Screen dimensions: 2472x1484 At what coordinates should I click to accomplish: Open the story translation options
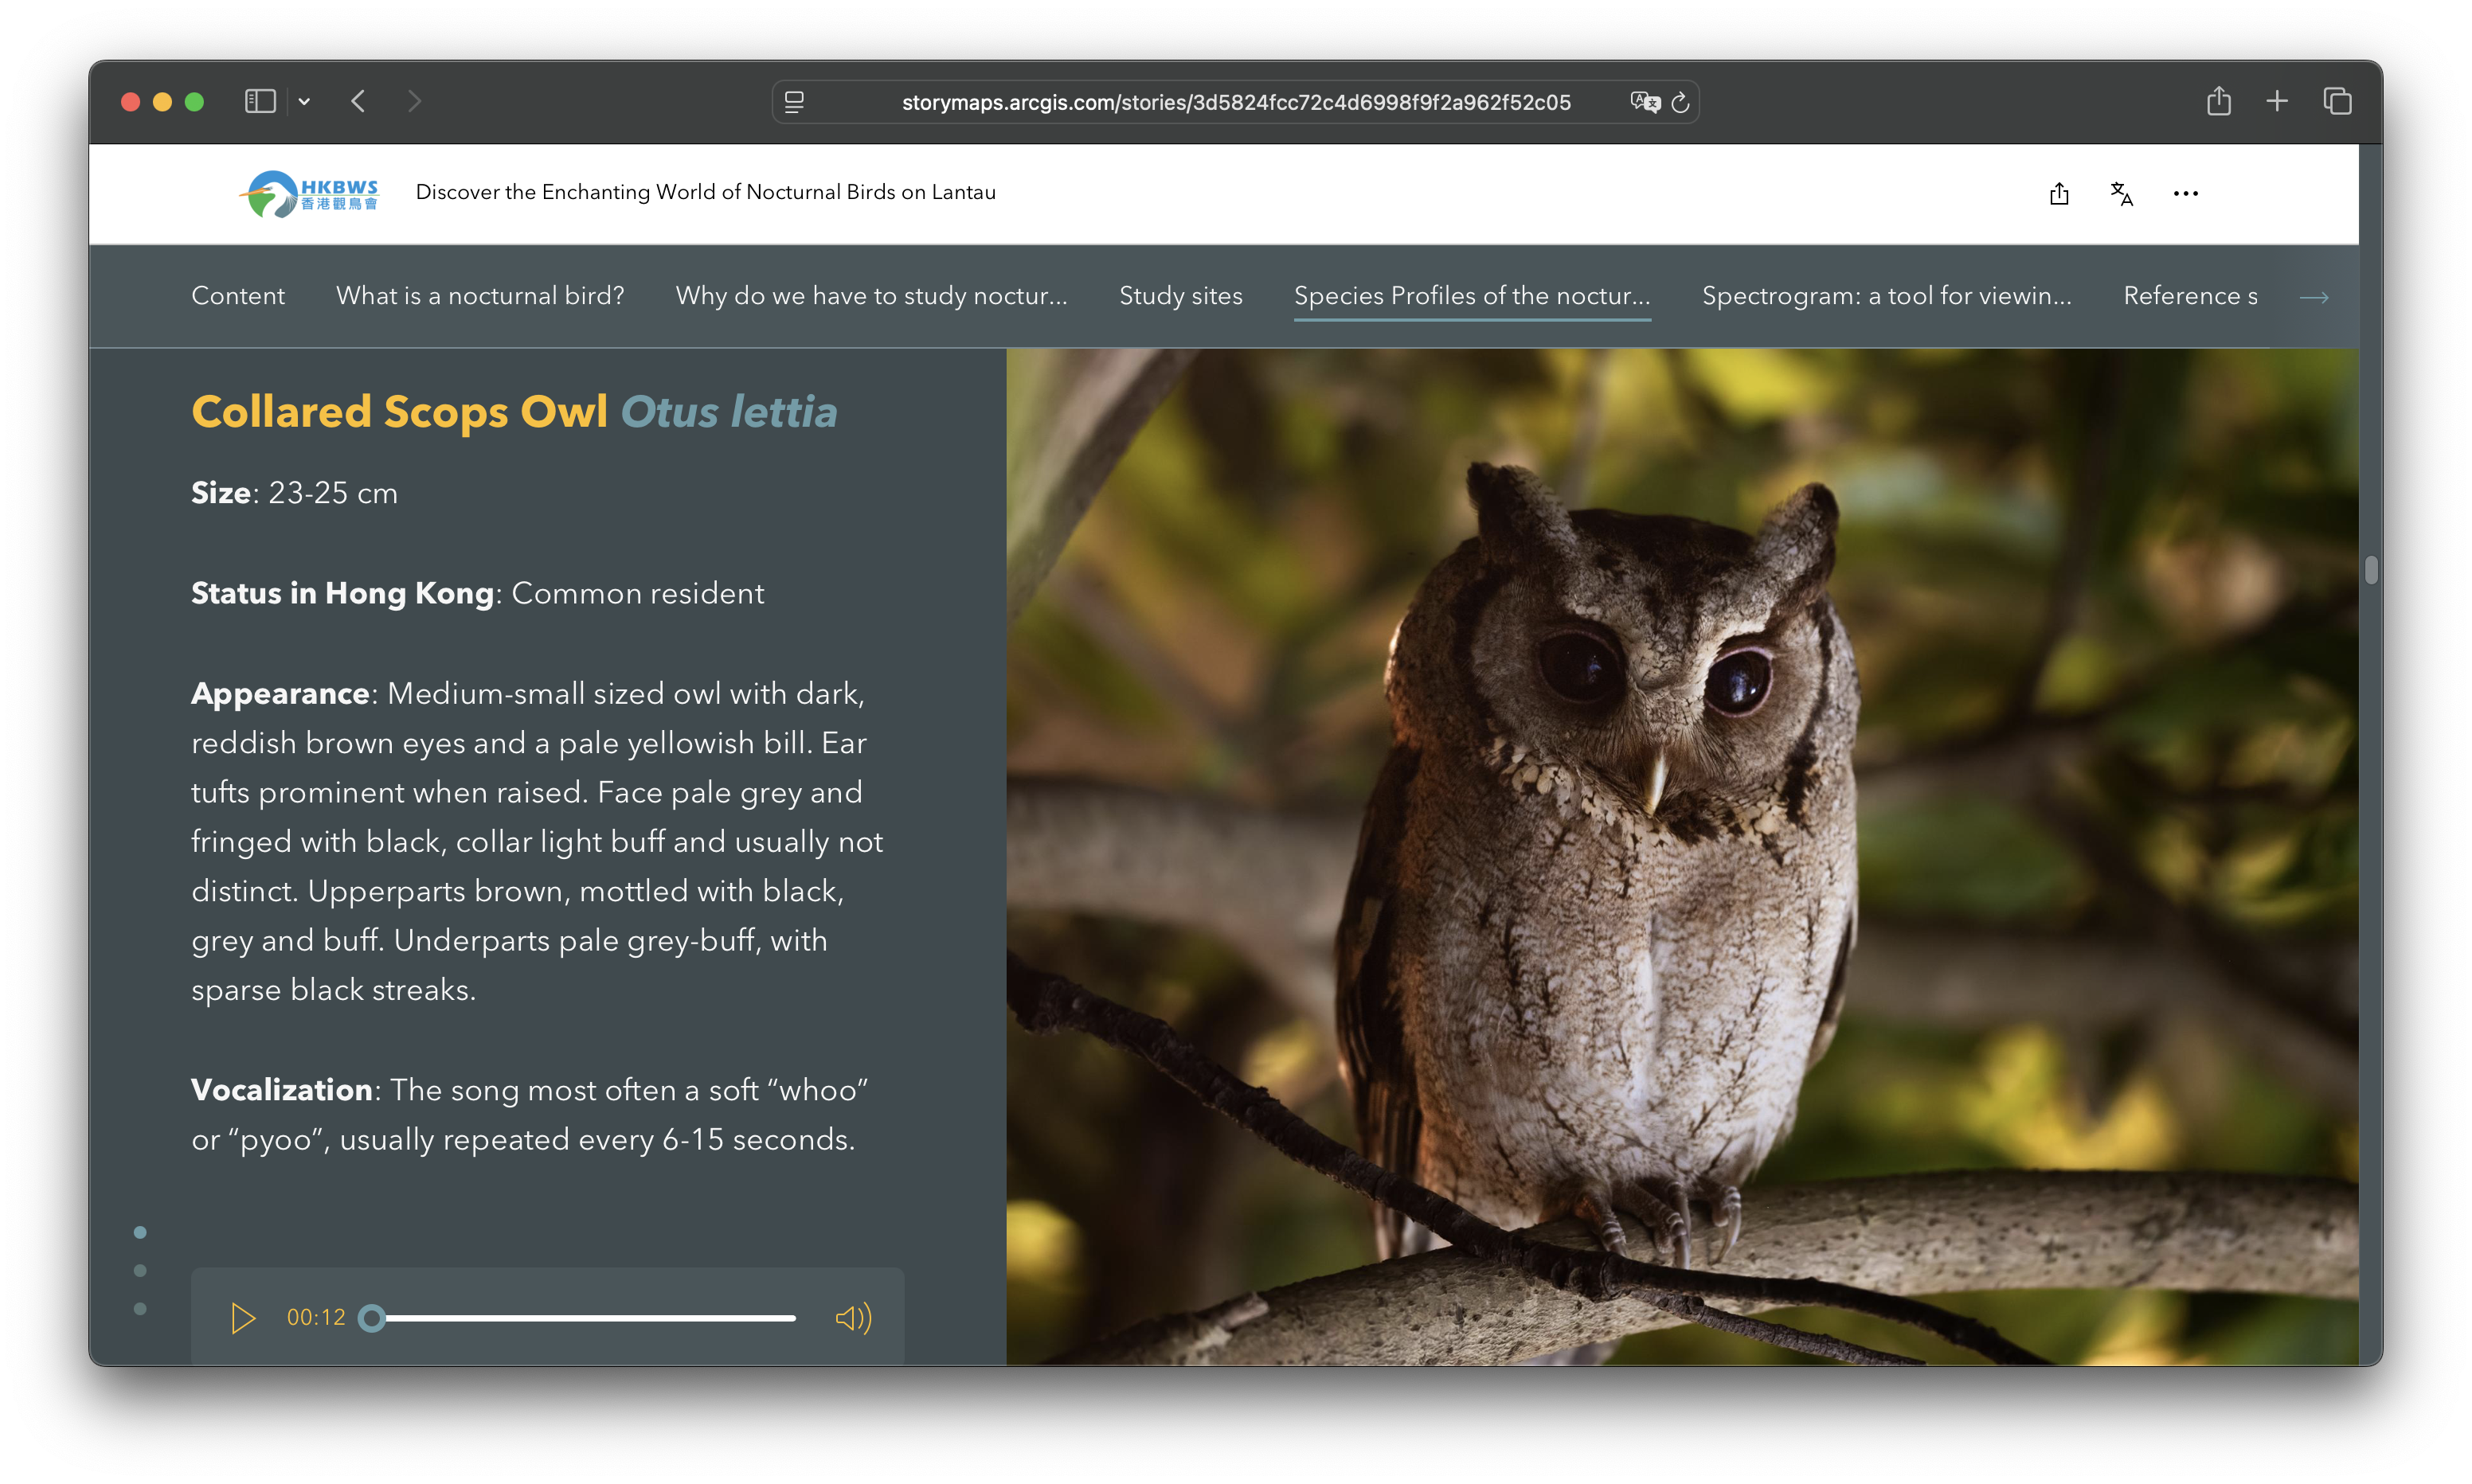click(2122, 193)
